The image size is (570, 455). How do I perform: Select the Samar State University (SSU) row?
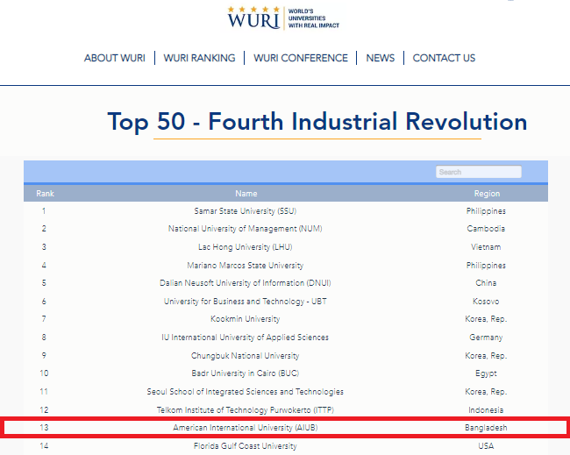click(x=246, y=211)
